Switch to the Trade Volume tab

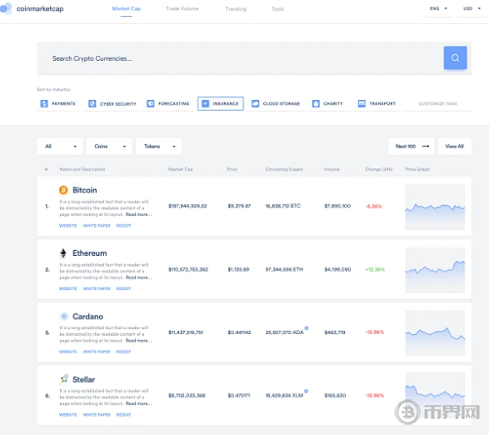coord(182,8)
